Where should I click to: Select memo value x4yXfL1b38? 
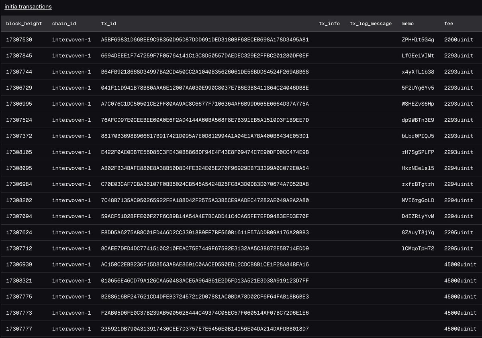click(x=418, y=72)
